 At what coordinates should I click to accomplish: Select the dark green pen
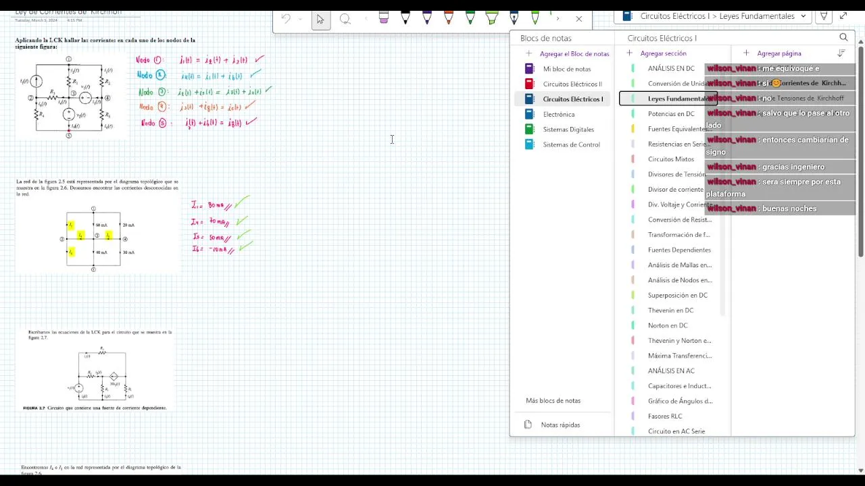pos(470,18)
